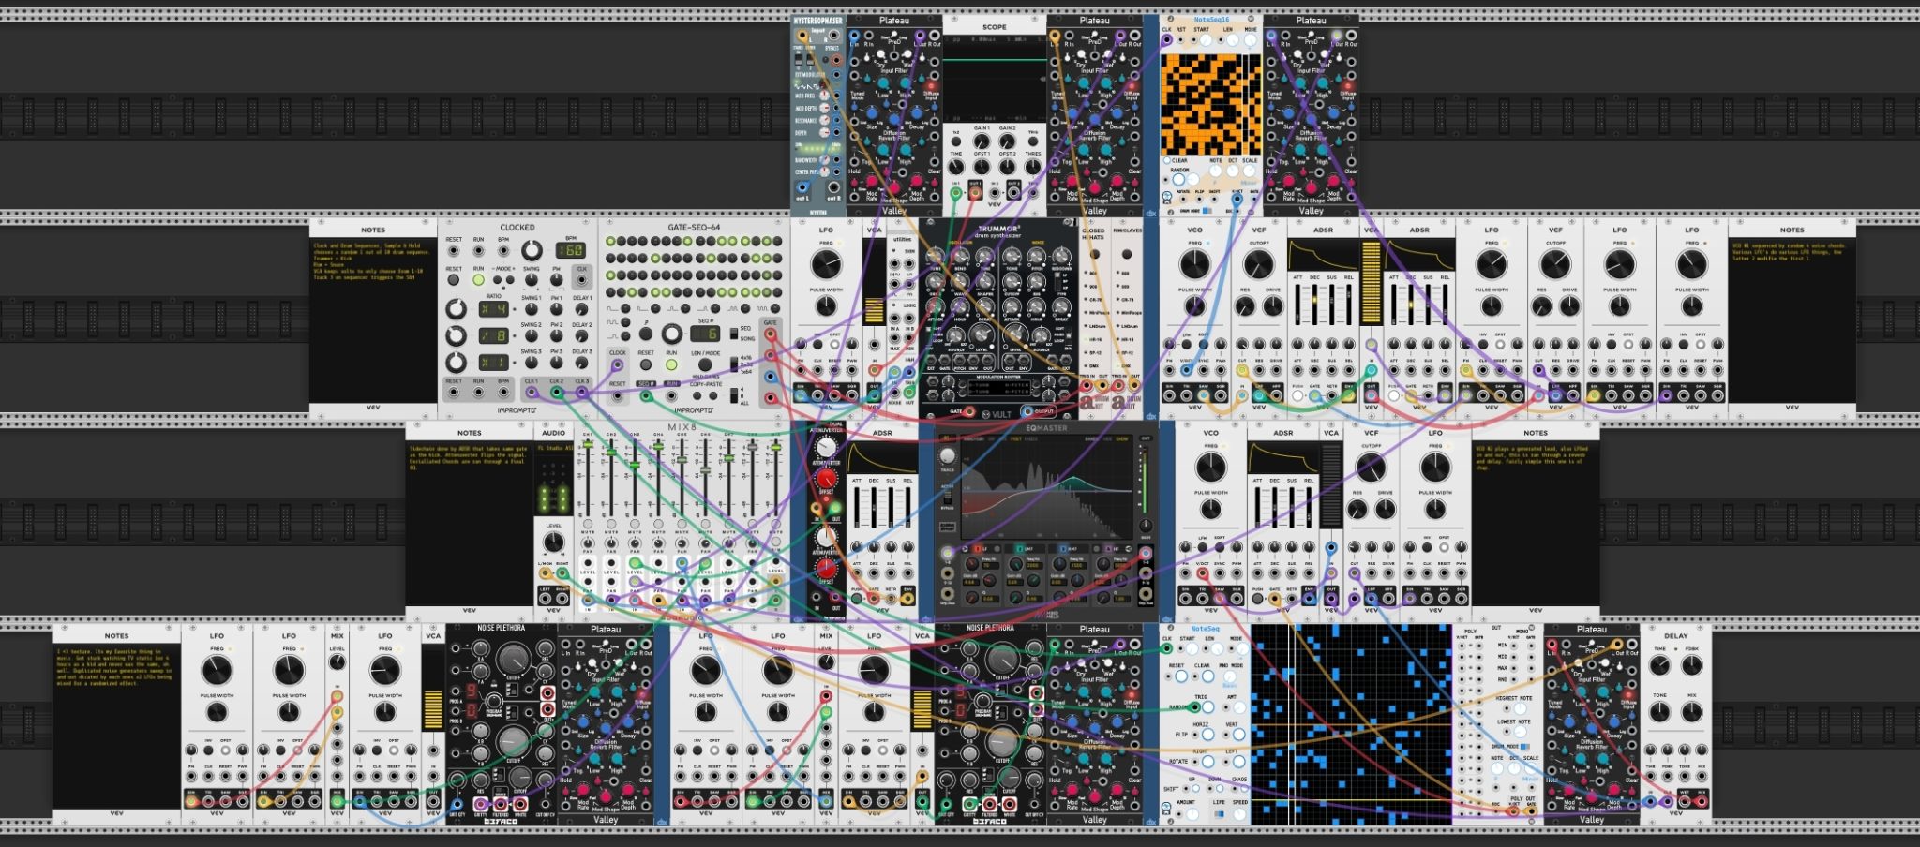This screenshot has width=1920, height=847.
Task: Click the NoteSeq blue cell grid
Action: (1351, 724)
